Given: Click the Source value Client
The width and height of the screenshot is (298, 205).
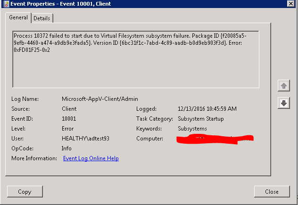Looking at the screenshot, I should [x=69, y=109].
